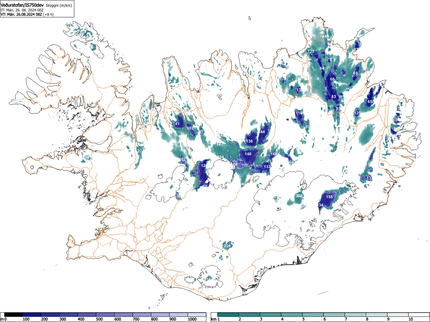This screenshot has height=322, width=430.
Task: Click the '7' tick on the km legend
Action: [x=346, y=319]
